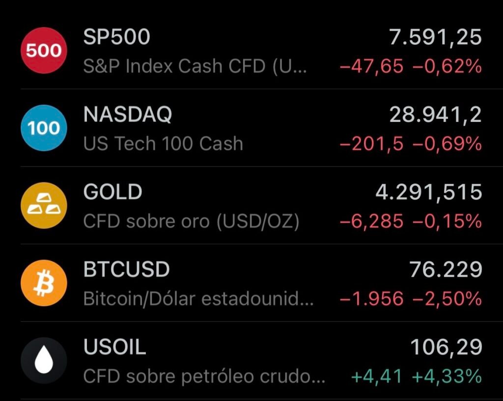Open the USOIL symbol title
Viewport: 503px width, 401px height.
point(114,347)
